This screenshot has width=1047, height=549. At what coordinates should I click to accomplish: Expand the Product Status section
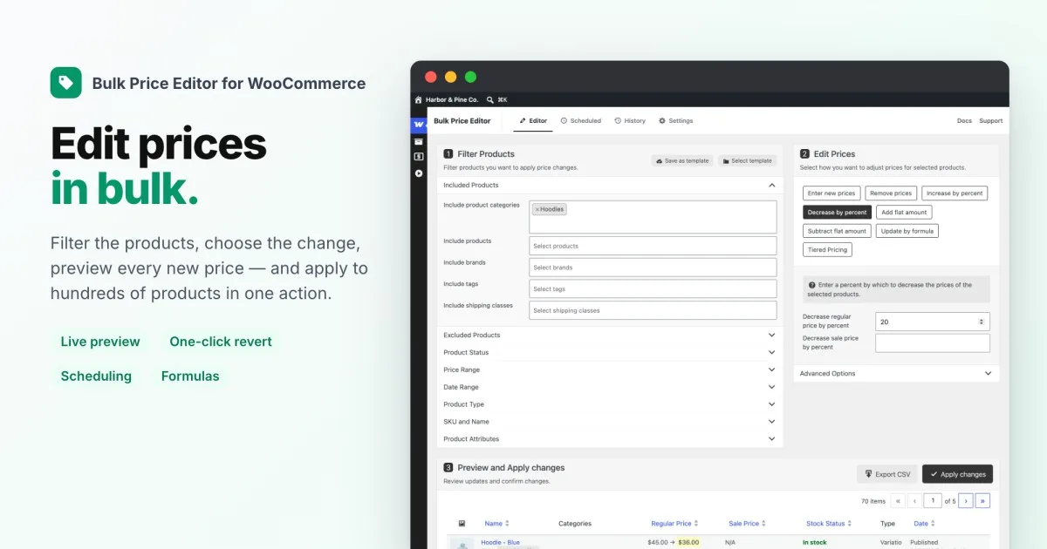coord(609,352)
